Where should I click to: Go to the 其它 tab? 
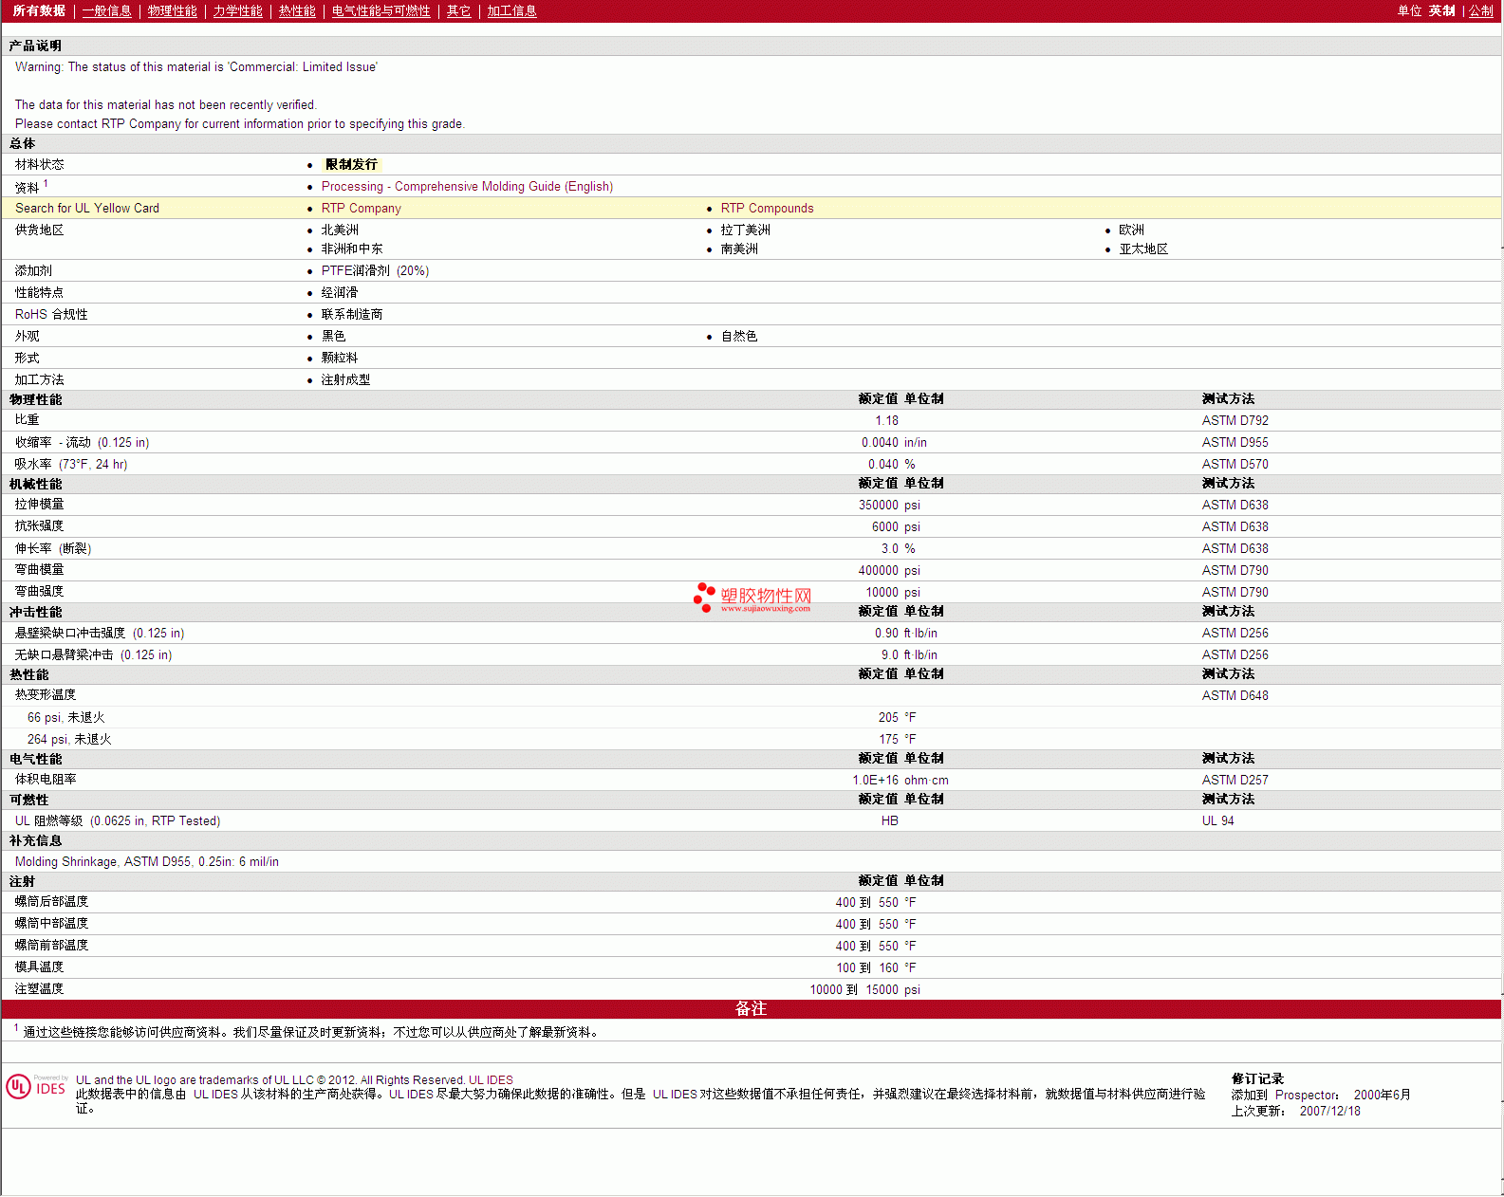[x=459, y=11]
